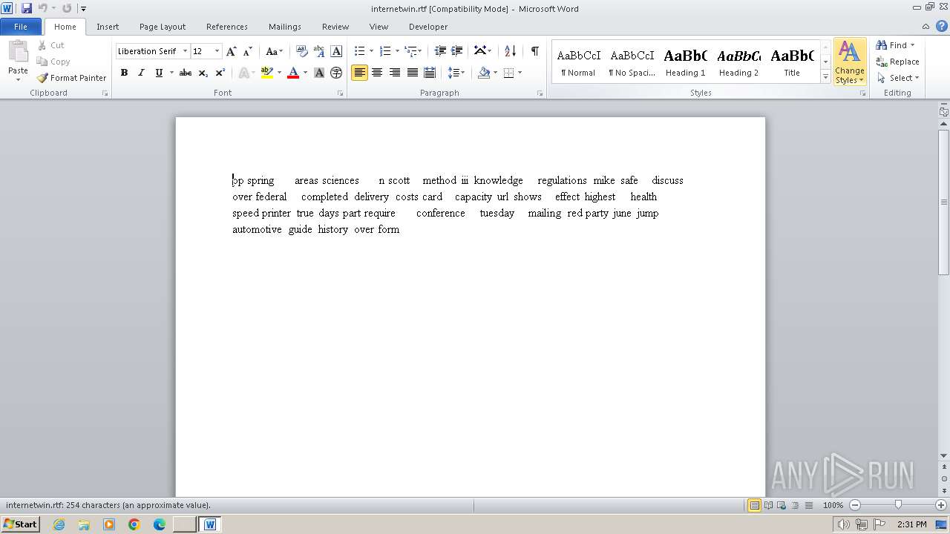Shrink font size with the smaller A icon
Viewport: 950px width, 534px height.
click(248, 51)
